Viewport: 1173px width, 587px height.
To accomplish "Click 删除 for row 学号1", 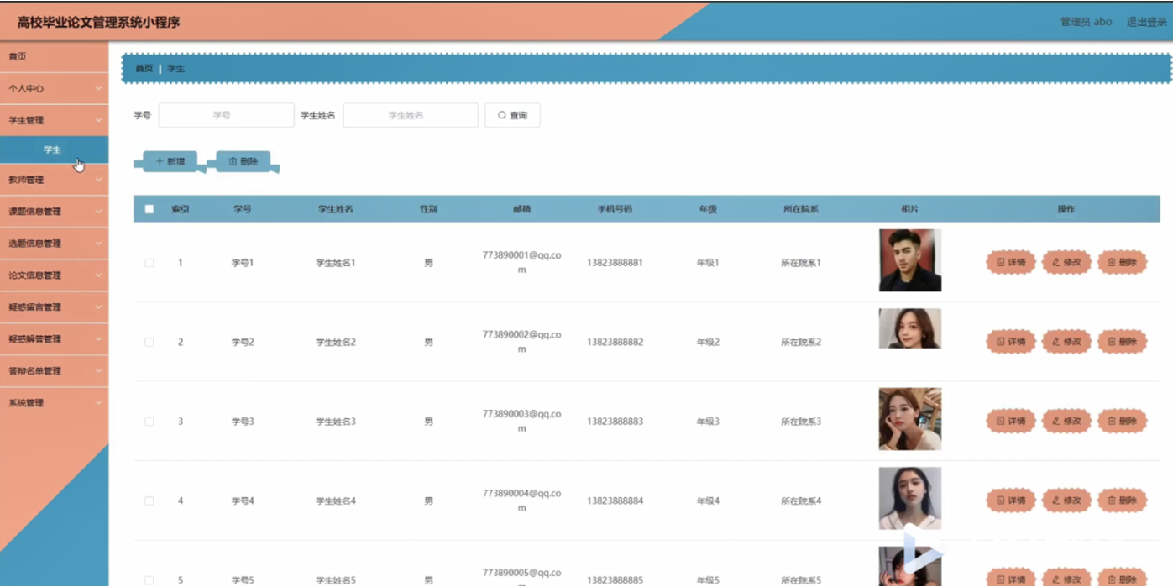I will (1122, 263).
